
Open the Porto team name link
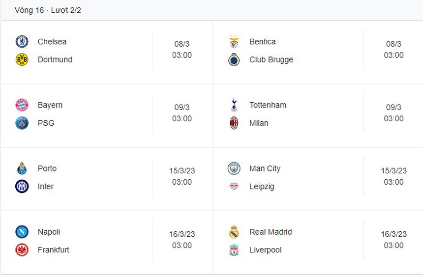[47, 168]
